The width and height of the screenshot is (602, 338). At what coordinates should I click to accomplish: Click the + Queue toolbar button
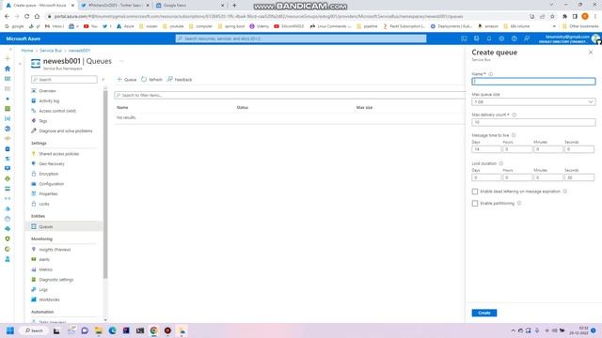coord(127,79)
